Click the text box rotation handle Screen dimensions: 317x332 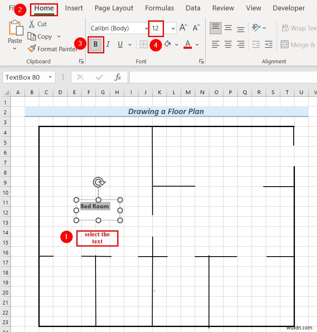pyautogui.click(x=99, y=182)
